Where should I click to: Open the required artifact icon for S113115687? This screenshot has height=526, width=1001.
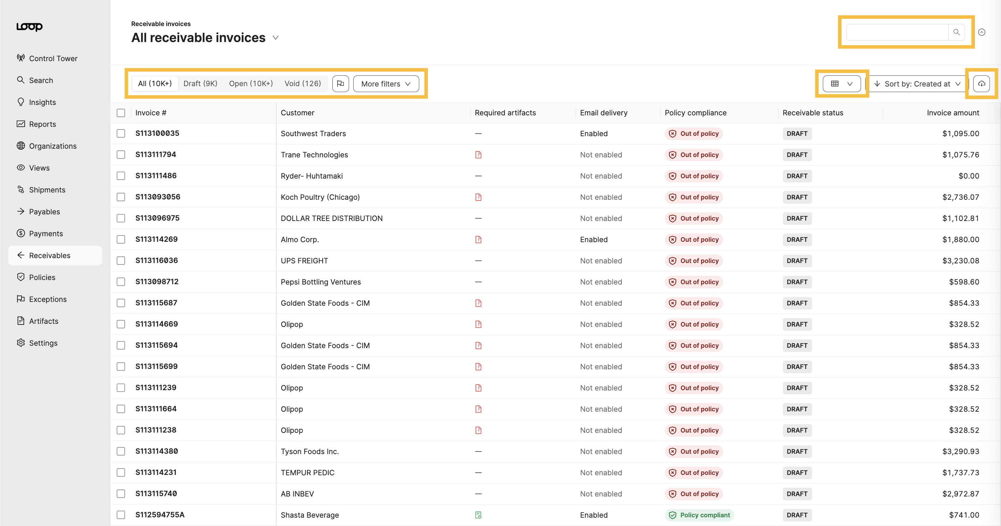click(x=478, y=303)
